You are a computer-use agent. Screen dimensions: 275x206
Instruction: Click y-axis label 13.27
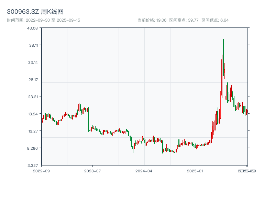pos(33,131)
